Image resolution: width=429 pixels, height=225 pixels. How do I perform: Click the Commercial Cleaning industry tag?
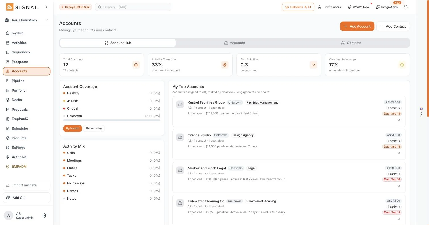point(261,201)
